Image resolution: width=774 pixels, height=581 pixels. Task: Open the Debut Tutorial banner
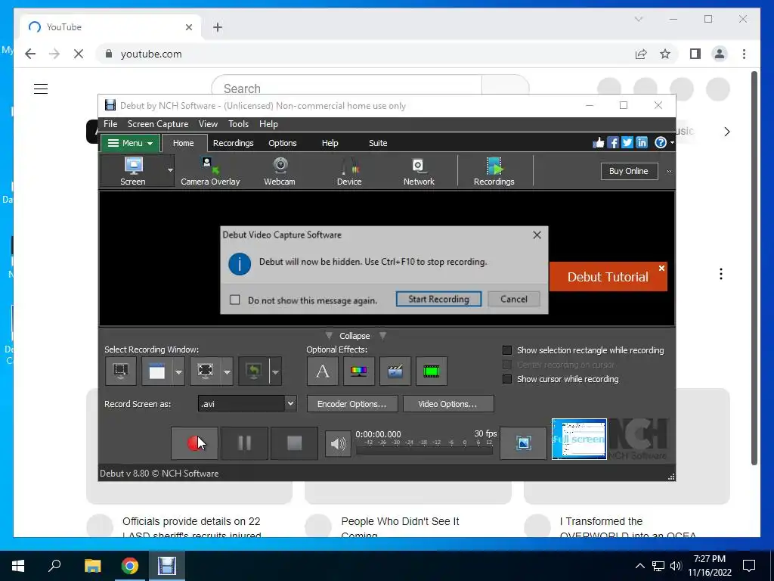coord(608,277)
